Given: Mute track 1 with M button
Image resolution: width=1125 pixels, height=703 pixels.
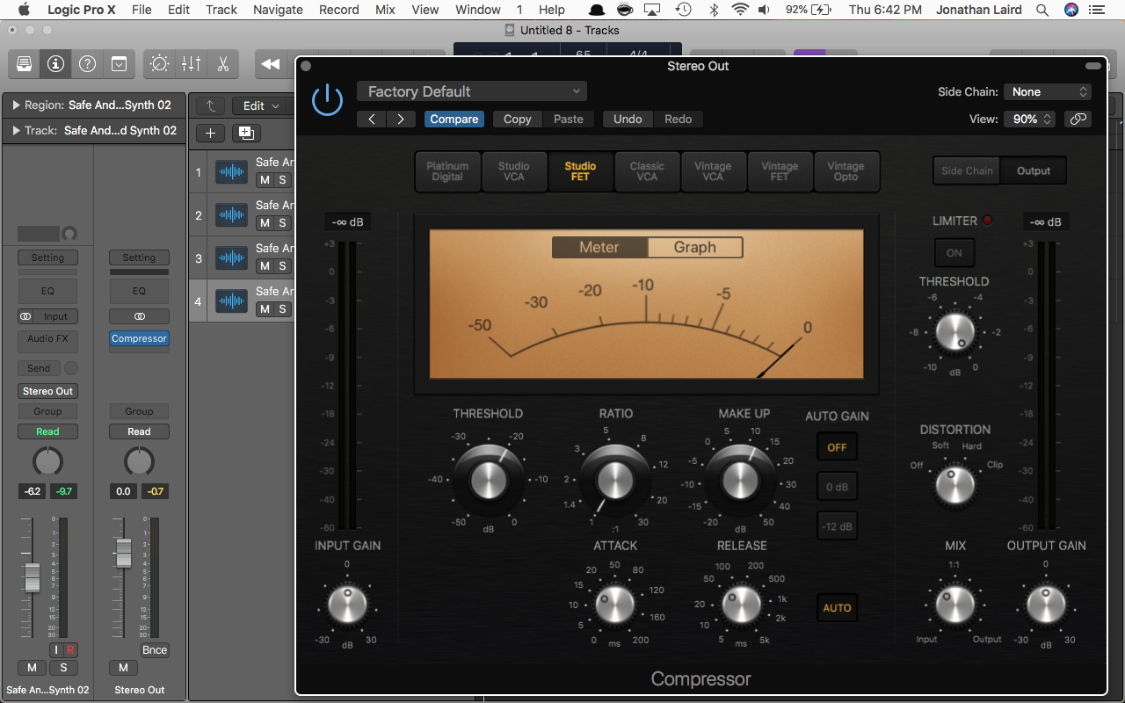Looking at the screenshot, I should pyautogui.click(x=265, y=179).
